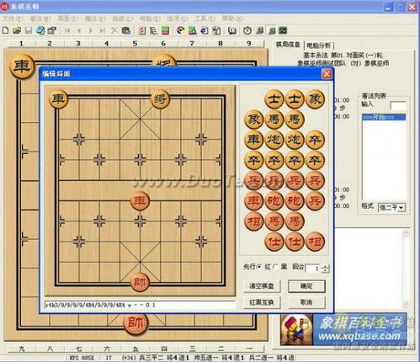Jump to the last move arrow icon
The image size is (420, 362).
pos(103,30)
